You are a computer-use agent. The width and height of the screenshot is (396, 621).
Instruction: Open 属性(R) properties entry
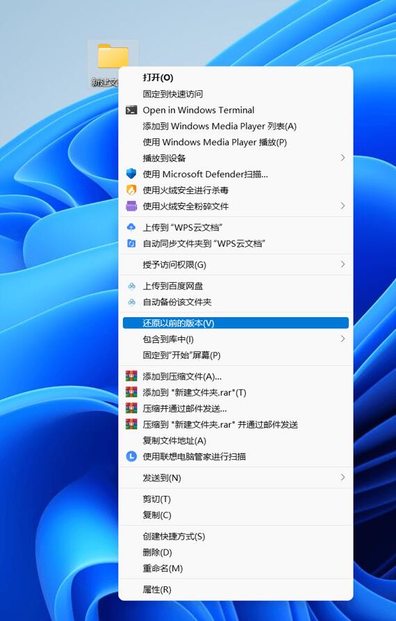[236, 589]
